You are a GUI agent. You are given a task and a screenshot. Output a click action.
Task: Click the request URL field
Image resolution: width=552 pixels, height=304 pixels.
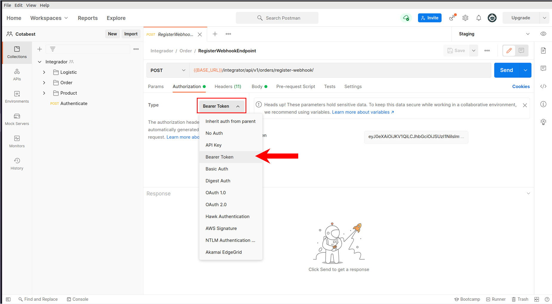(x=340, y=70)
